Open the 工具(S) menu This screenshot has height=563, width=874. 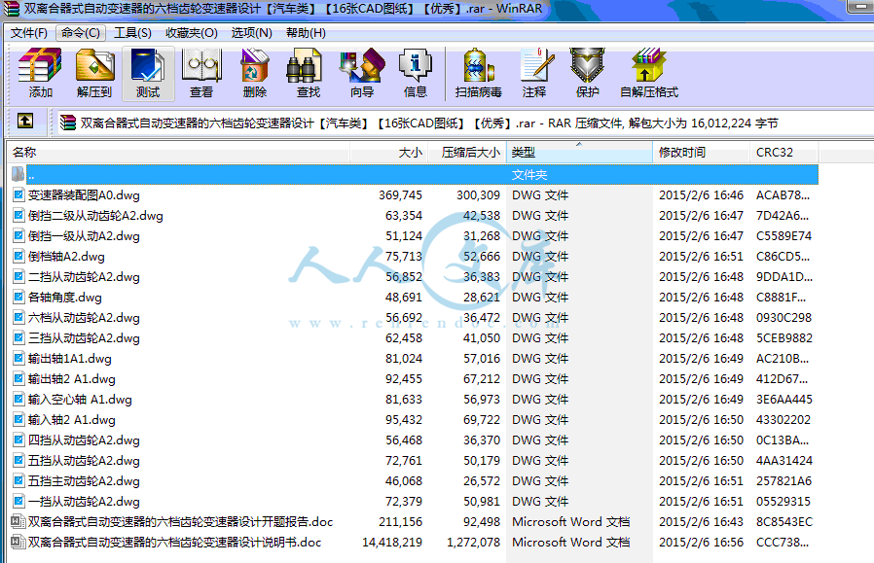click(x=132, y=33)
